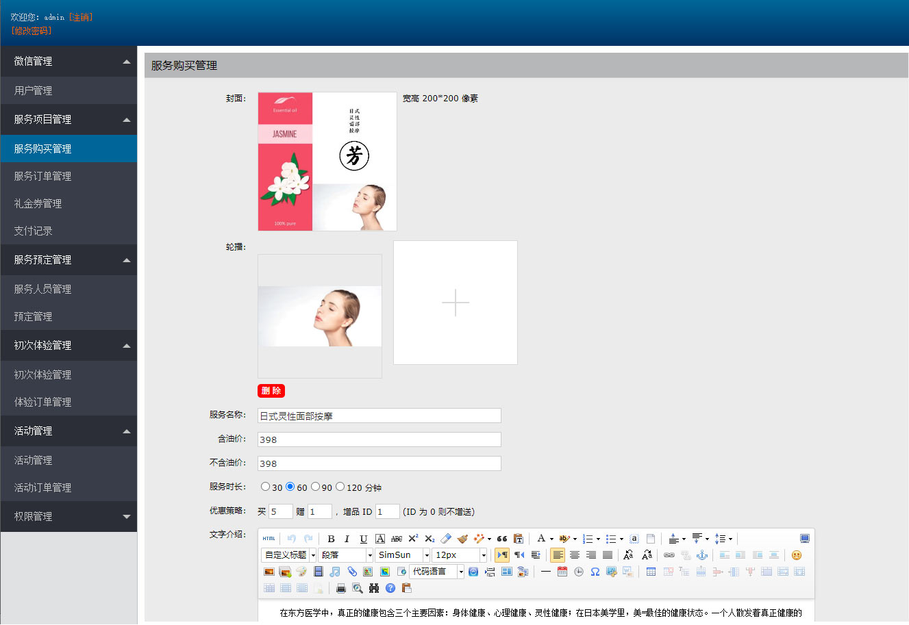
Task: Click the underline icon in editor toolbar
Action: click(x=363, y=539)
